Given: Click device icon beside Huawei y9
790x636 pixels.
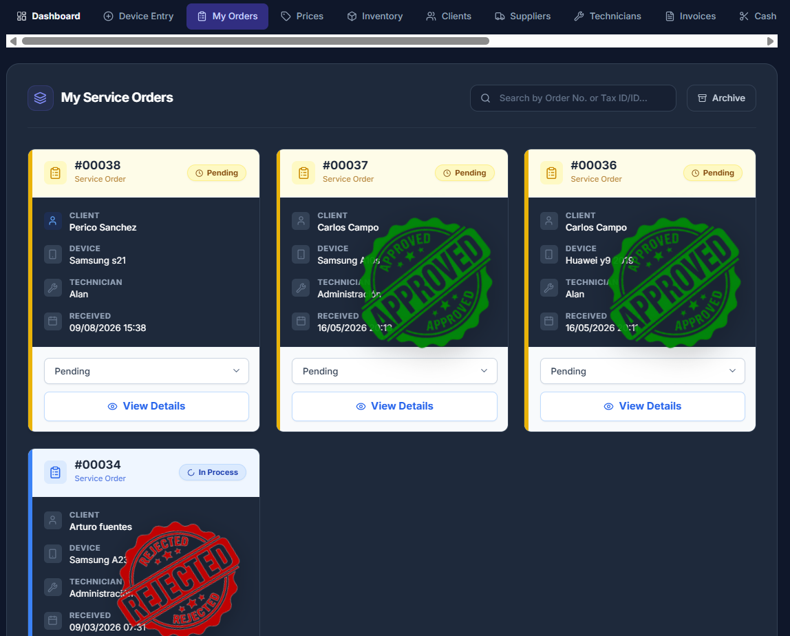Looking at the screenshot, I should (549, 254).
